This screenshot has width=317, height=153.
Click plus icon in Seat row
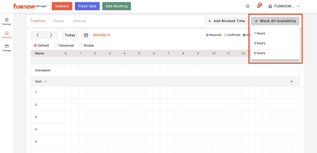click(x=292, y=82)
